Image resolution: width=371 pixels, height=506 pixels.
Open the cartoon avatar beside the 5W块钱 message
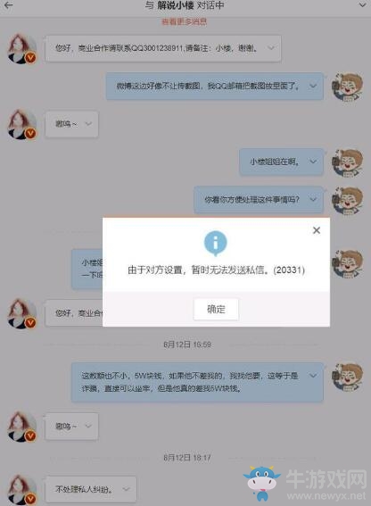click(348, 377)
